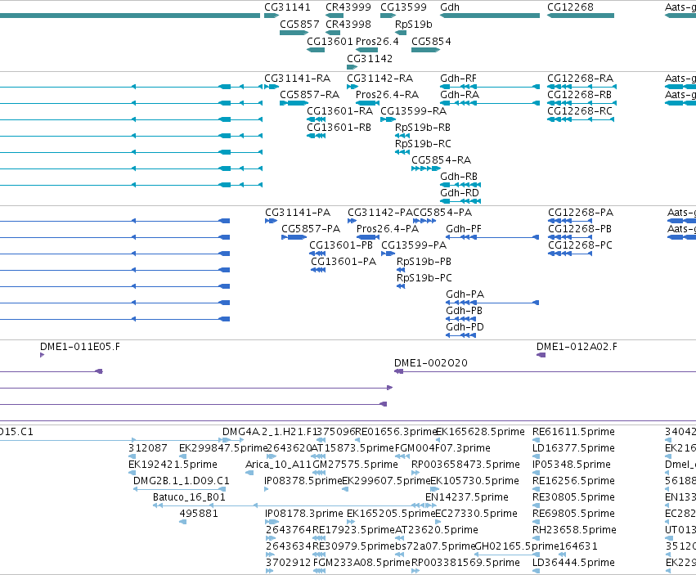Click the CG31141 gene label

click(x=287, y=7)
